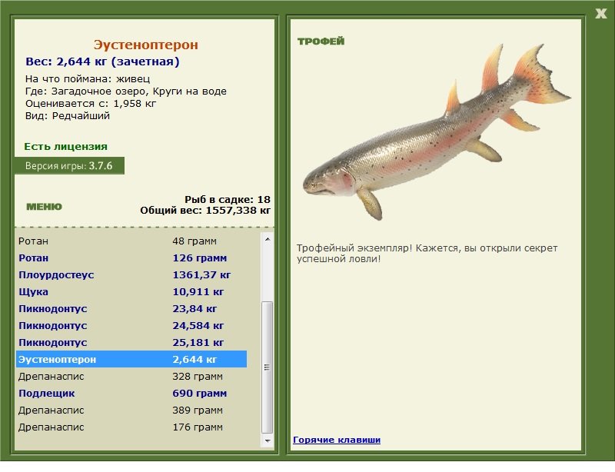Click the orange Эустеноптерон title
The width and height of the screenshot is (615, 472).
coord(145,45)
